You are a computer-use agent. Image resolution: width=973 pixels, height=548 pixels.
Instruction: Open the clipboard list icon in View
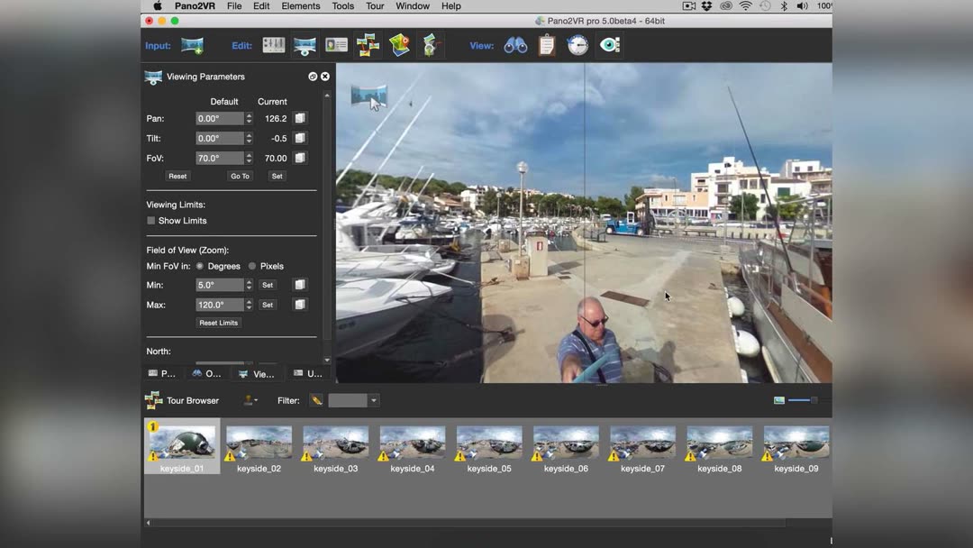pyautogui.click(x=547, y=46)
